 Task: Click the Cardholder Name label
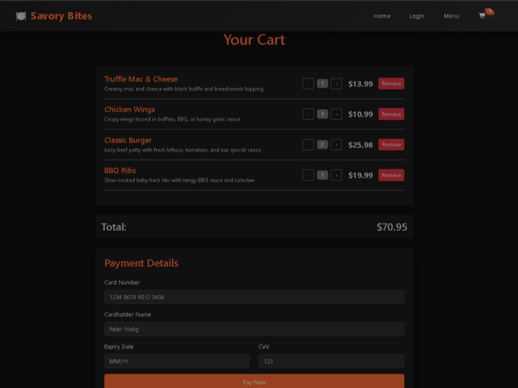(x=127, y=315)
